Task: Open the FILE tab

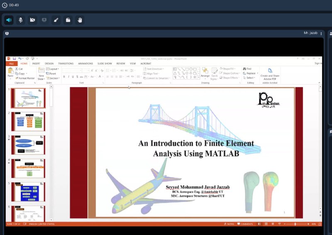Action: 12,64
